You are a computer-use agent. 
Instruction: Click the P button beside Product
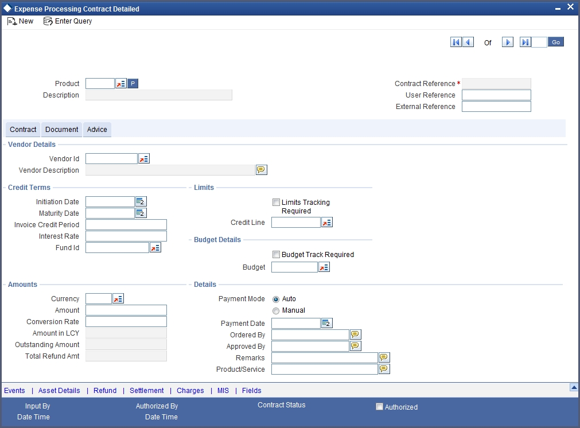point(133,84)
